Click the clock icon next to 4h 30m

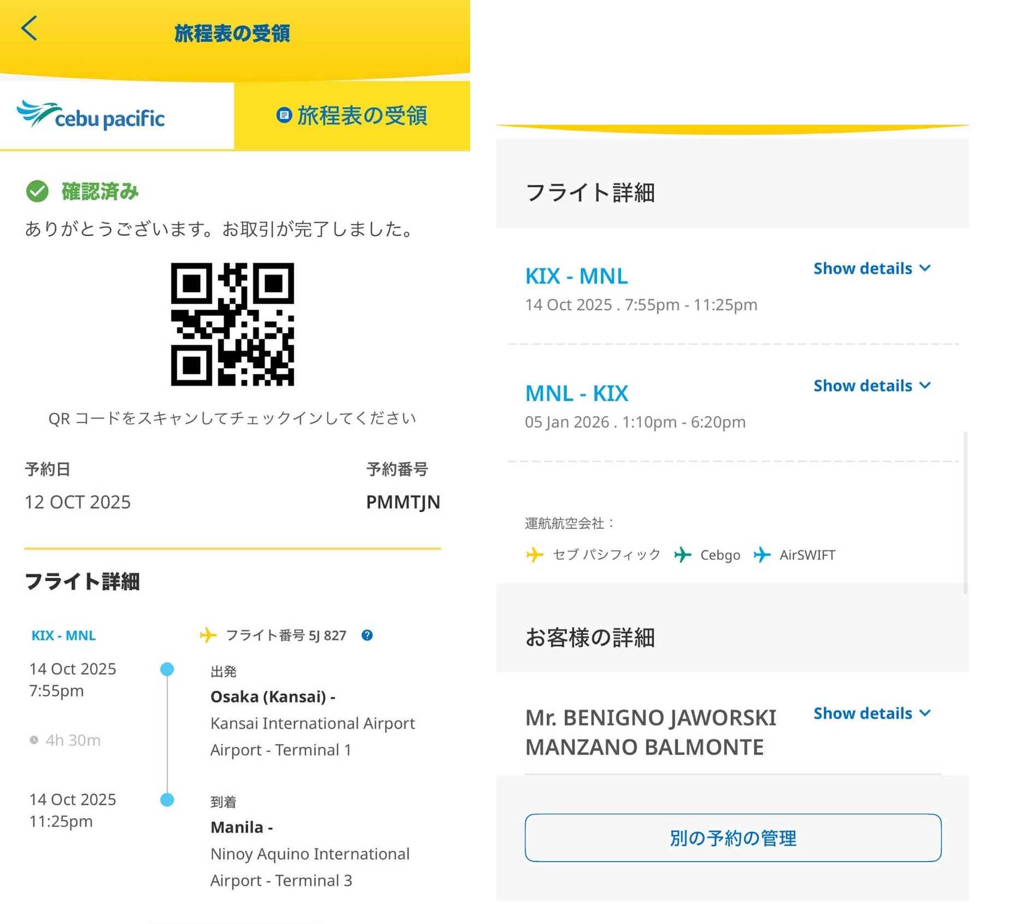click(x=34, y=740)
